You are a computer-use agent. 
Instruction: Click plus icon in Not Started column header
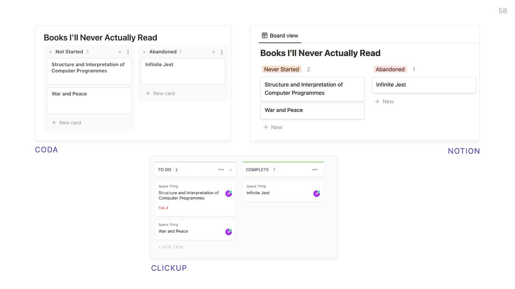[120, 52]
